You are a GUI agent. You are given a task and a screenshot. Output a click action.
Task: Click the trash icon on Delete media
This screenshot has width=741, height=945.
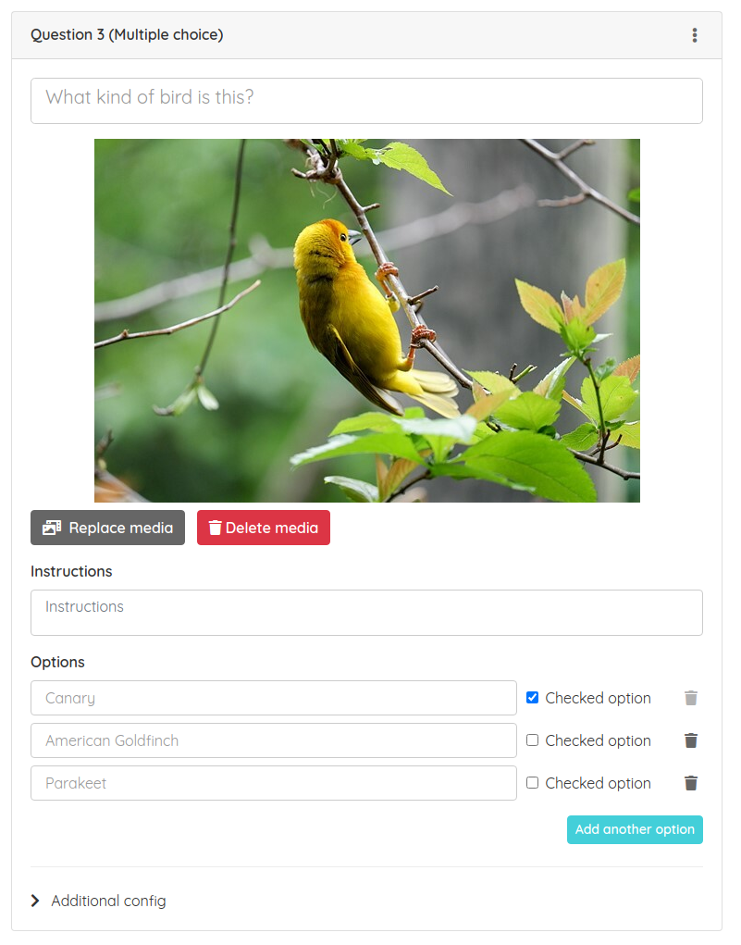tap(215, 528)
